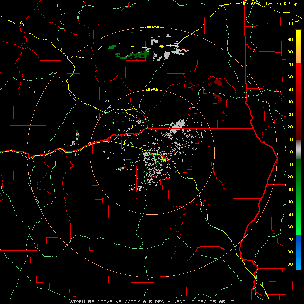Click the -40 value on velocity scale
Viewport: 304px width, 304px height.
pos(289,202)
